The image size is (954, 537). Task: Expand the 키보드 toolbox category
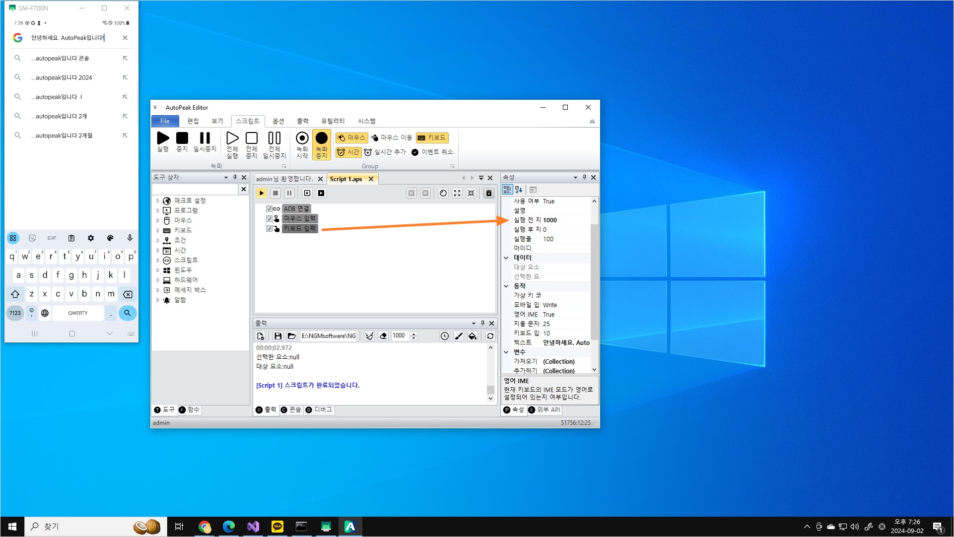tap(158, 231)
